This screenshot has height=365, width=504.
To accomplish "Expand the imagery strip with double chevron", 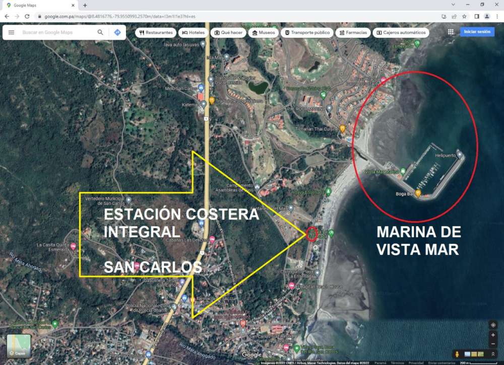I will pos(493,354).
